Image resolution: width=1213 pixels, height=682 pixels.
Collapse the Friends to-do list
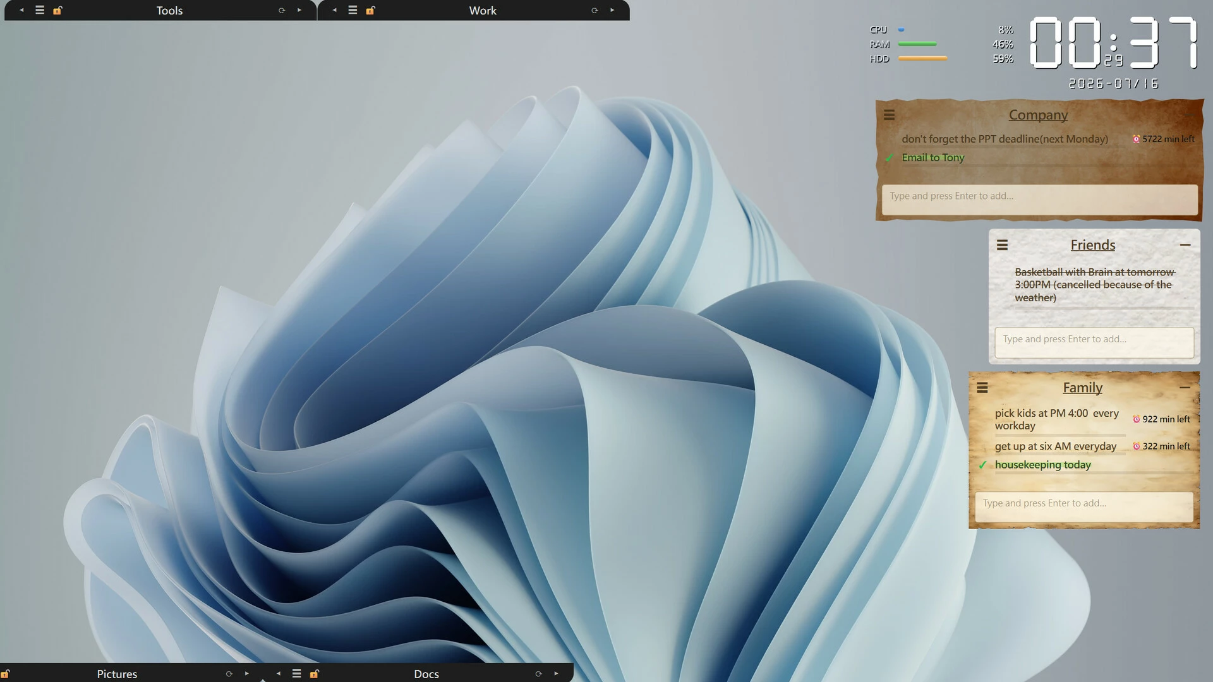tap(1185, 245)
